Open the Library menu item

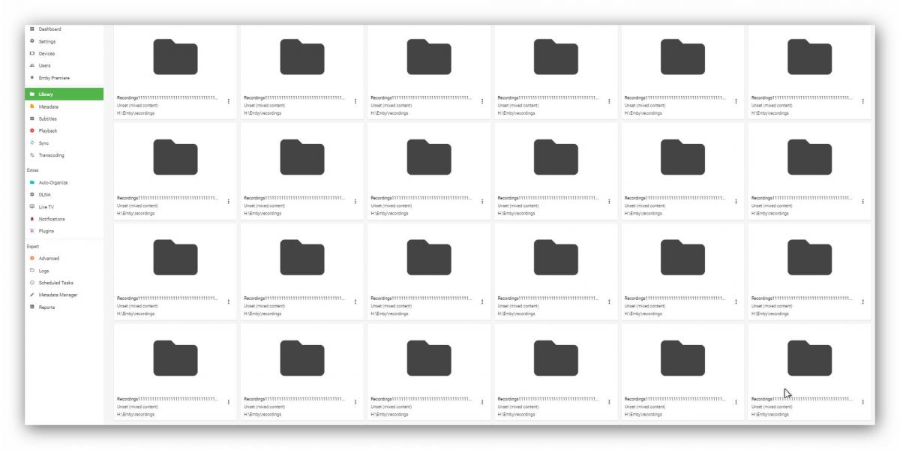[x=64, y=94]
